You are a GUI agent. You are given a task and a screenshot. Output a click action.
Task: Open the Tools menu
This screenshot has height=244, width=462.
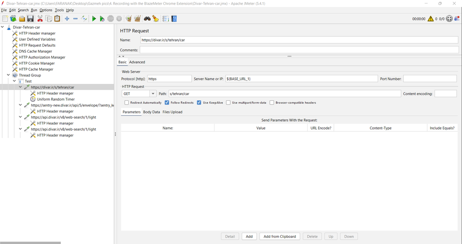pyautogui.click(x=59, y=10)
